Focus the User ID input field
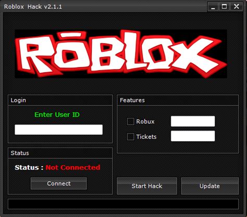The height and width of the screenshot is (217, 247). click(59, 130)
